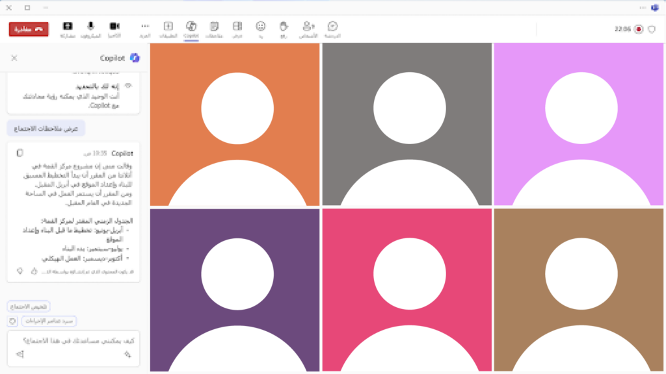This screenshot has height=374, width=666.
Task: Give the Copilot response a thumbs down
Action: [20, 271]
